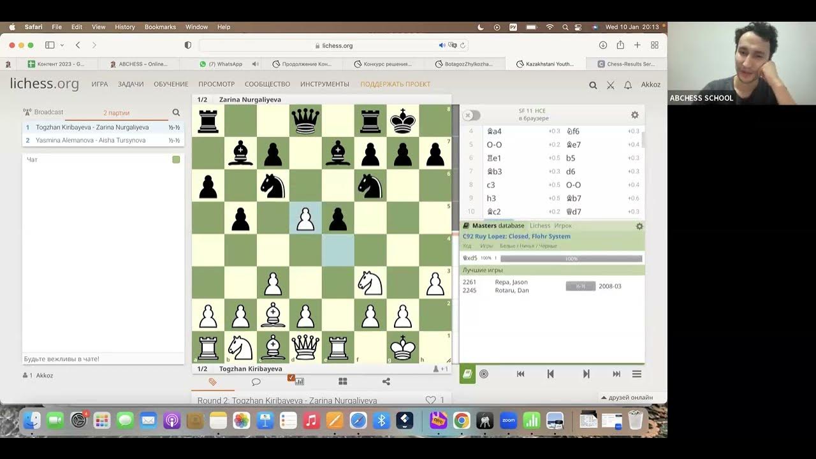Click crossed-swords challenges icon in lichess header
The image size is (816, 459).
coord(610,85)
